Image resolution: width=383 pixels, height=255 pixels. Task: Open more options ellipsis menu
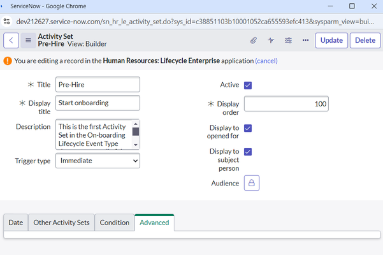[x=305, y=40]
